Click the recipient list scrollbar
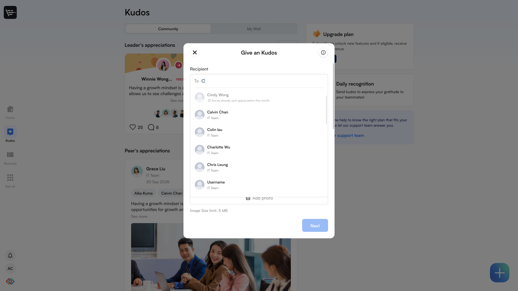The height and width of the screenshot is (291, 518). tap(326, 110)
